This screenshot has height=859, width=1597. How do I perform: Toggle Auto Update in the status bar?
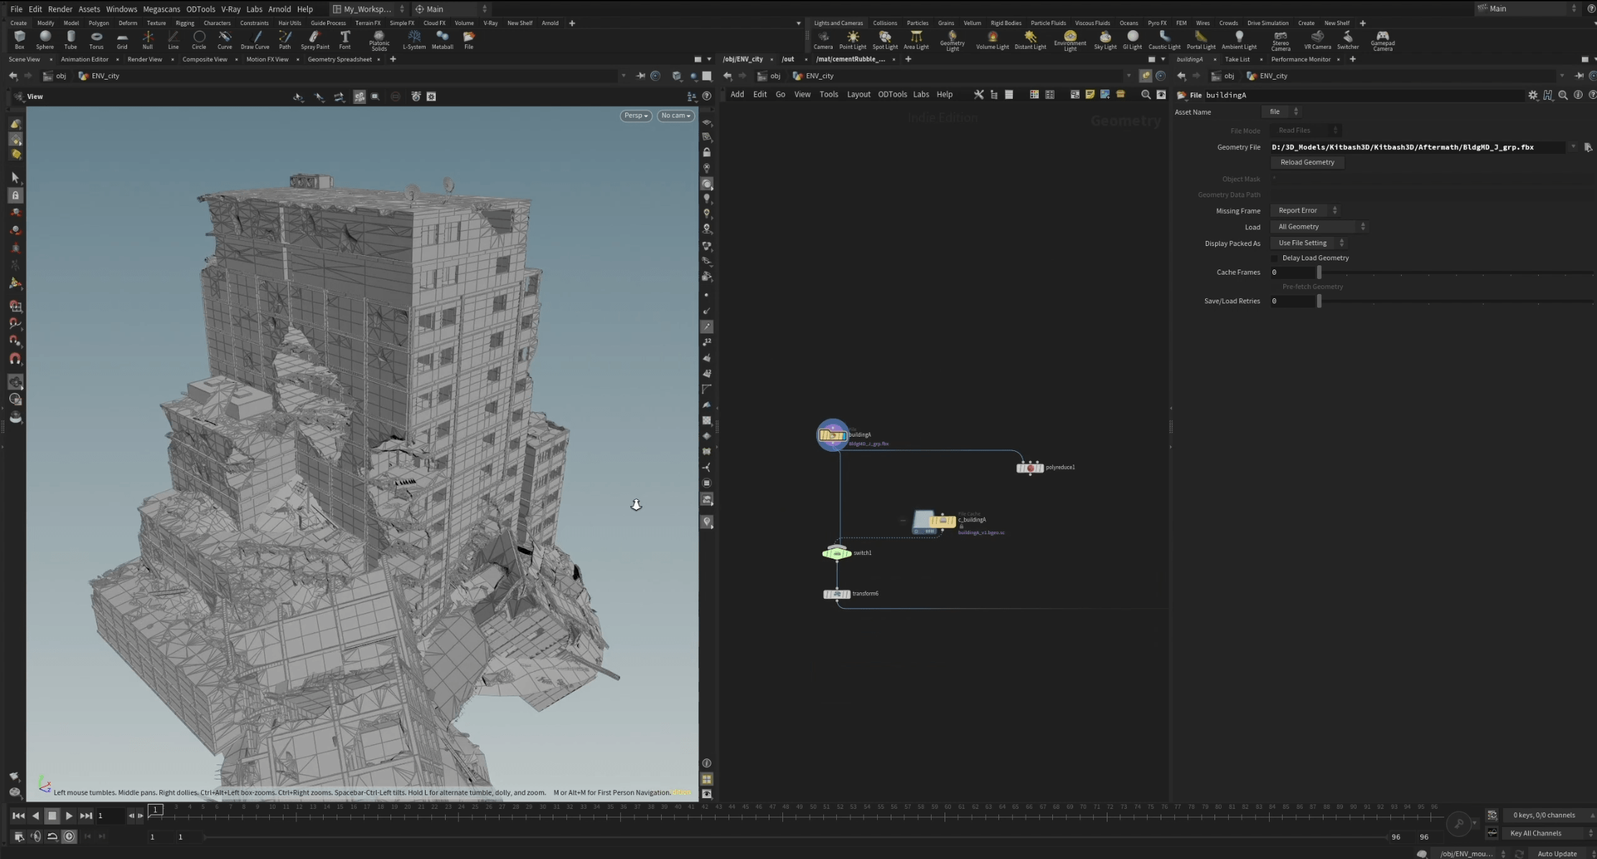point(1557,853)
